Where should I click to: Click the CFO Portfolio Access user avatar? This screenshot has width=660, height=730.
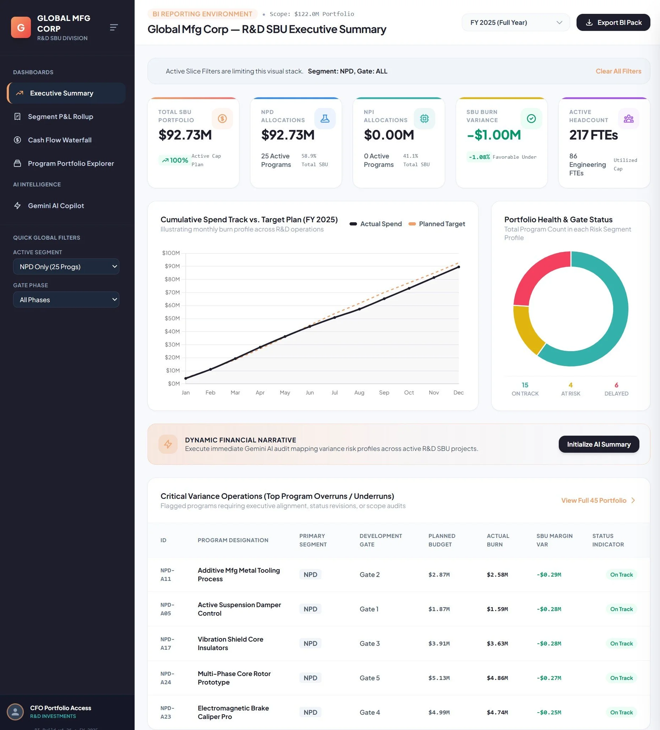coord(15,712)
